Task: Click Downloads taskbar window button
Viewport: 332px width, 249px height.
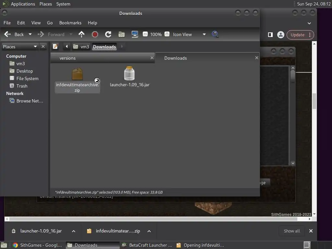Action: tap(93, 245)
